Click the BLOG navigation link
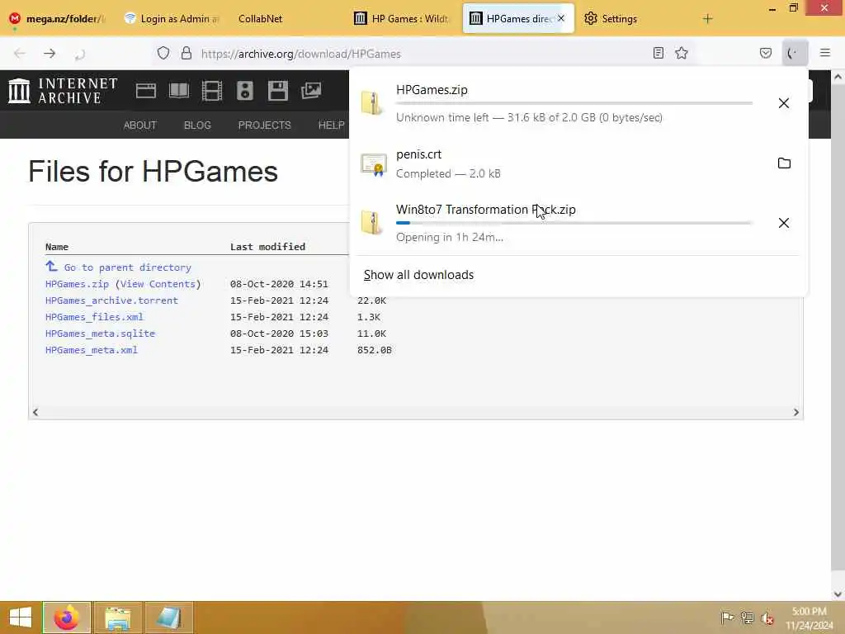Image resolution: width=845 pixels, height=634 pixels. click(x=197, y=125)
